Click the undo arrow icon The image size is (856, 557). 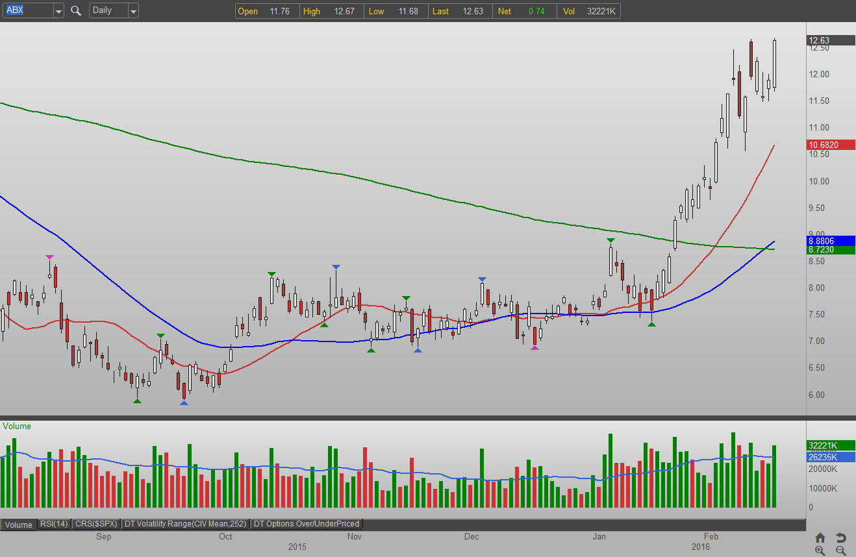point(840,538)
